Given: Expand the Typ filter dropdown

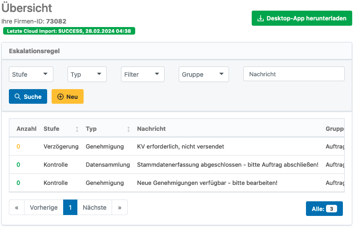Looking at the screenshot, I should pos(87,74).
